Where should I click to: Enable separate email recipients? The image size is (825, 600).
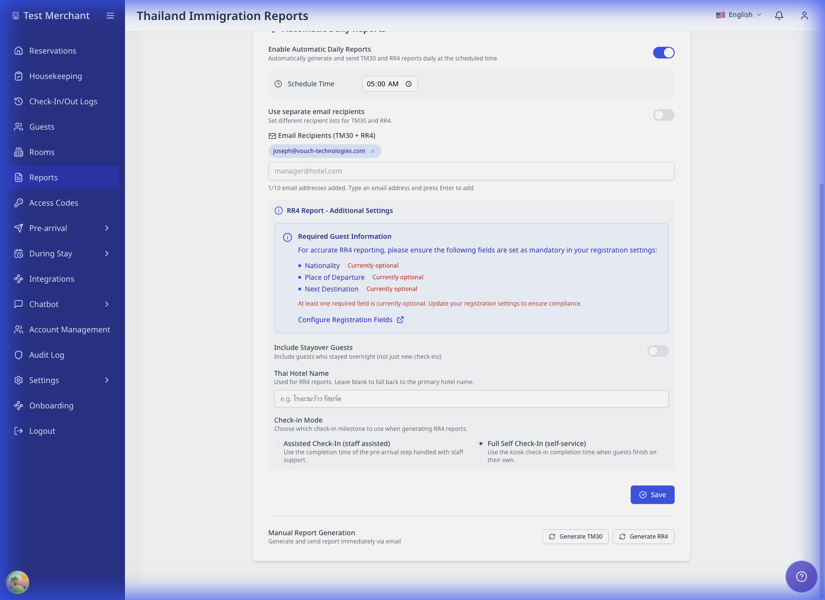click(x=663, y=115)
